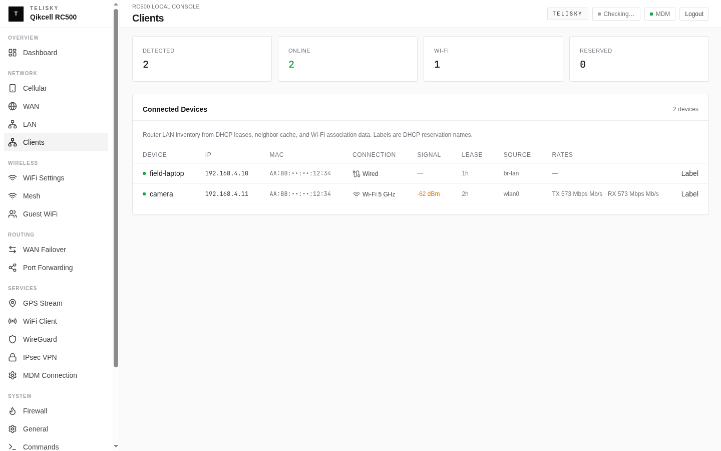Viewport: 721px width, 451px height.
Task: Go to Cellular settings
Action: 56,88
